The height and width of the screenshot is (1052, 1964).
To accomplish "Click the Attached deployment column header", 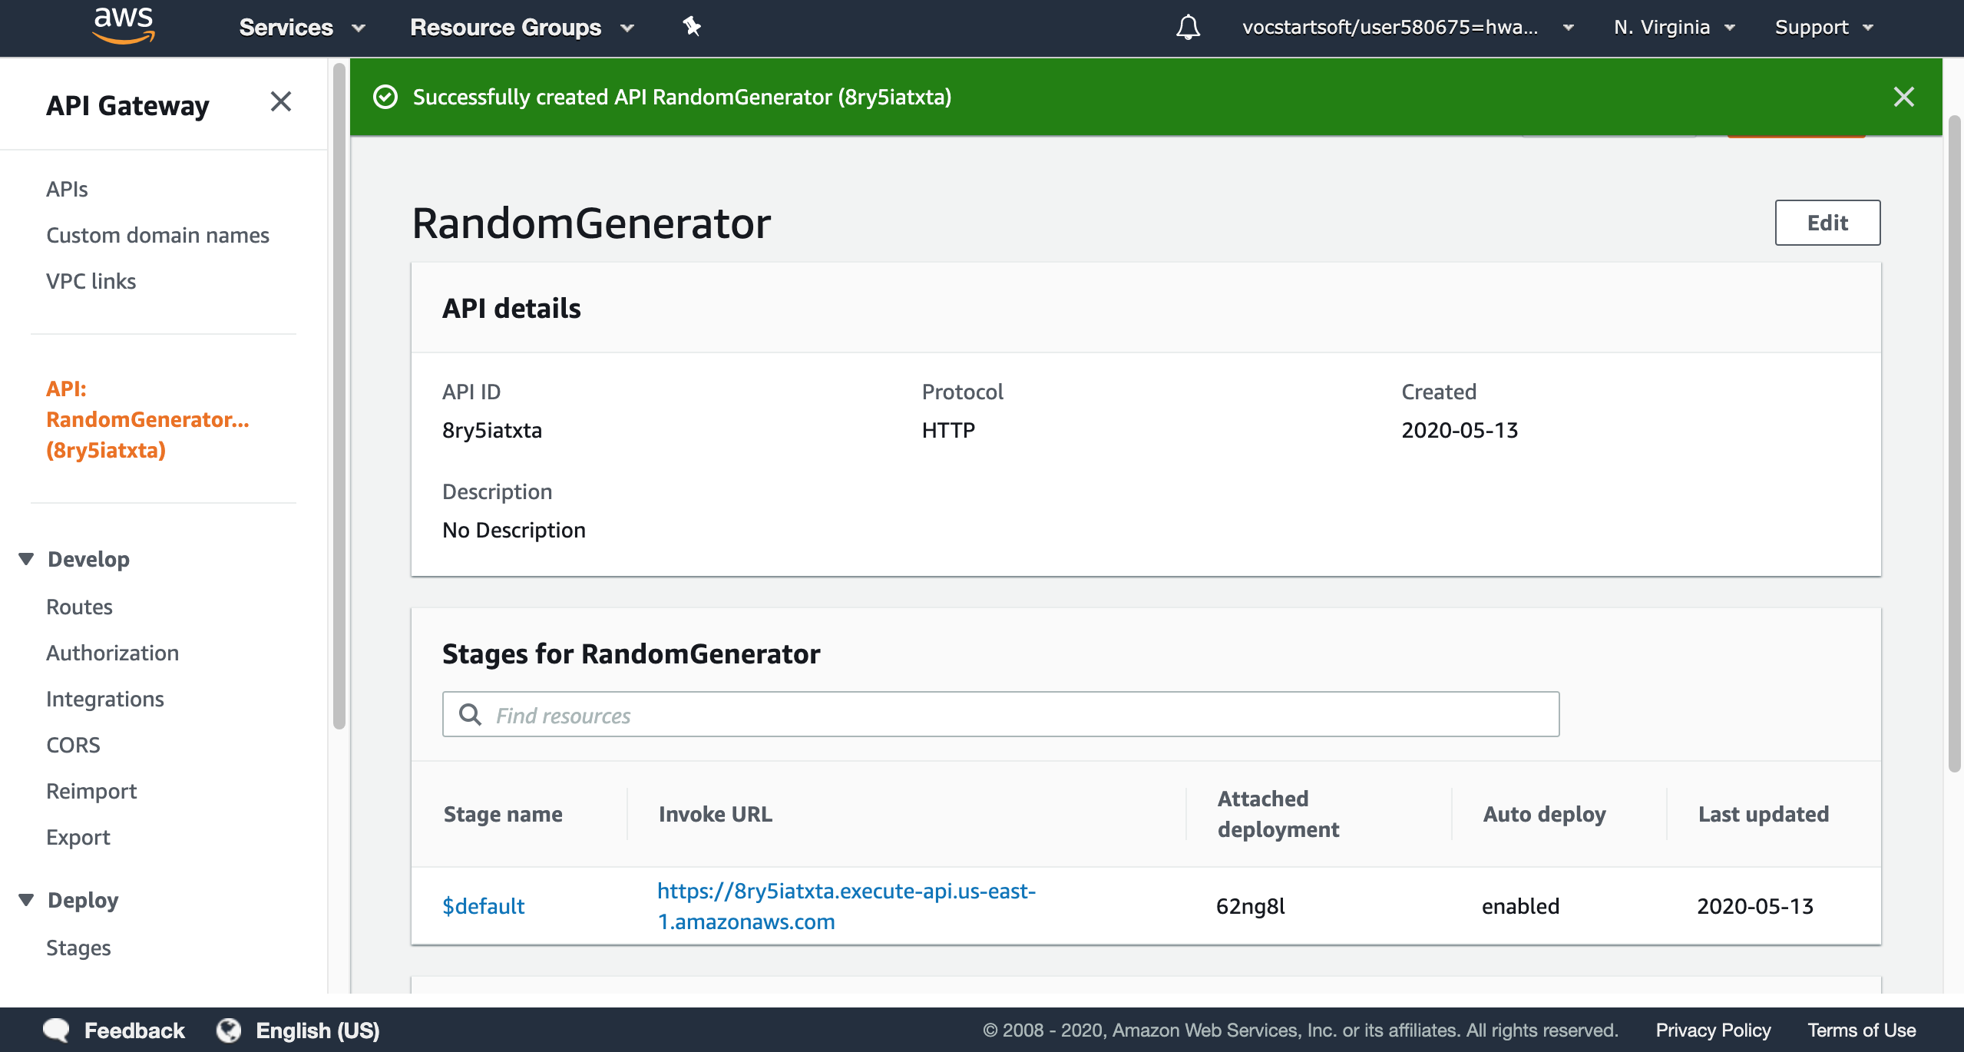I will click(1278, 814).
